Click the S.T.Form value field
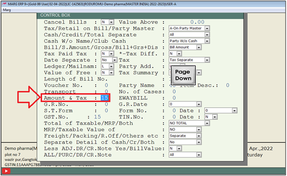Screen dimensions: 287x176 [106, 110]
